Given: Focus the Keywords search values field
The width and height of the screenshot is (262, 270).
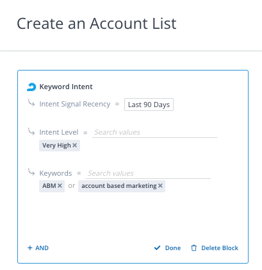Looking at the screenshot, I should pyautogui.click(x=148, y=173).
